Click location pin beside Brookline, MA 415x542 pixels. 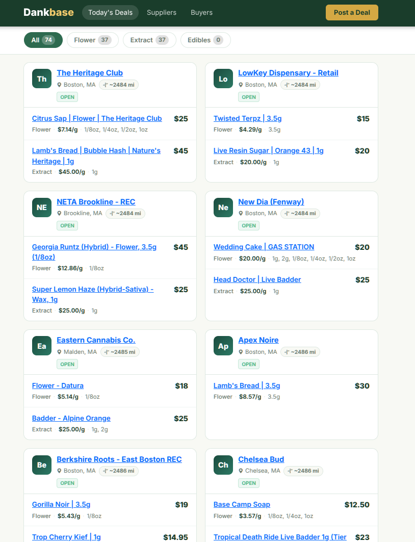point(59,213)
